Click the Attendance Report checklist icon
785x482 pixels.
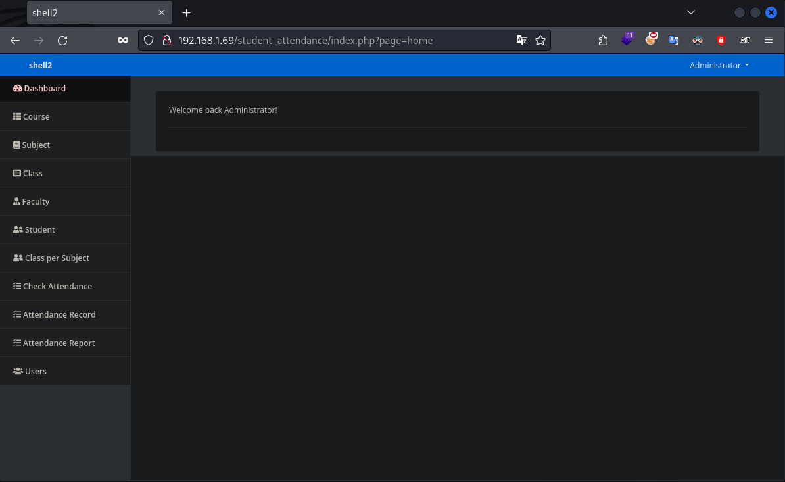click(x=17, y=343)
